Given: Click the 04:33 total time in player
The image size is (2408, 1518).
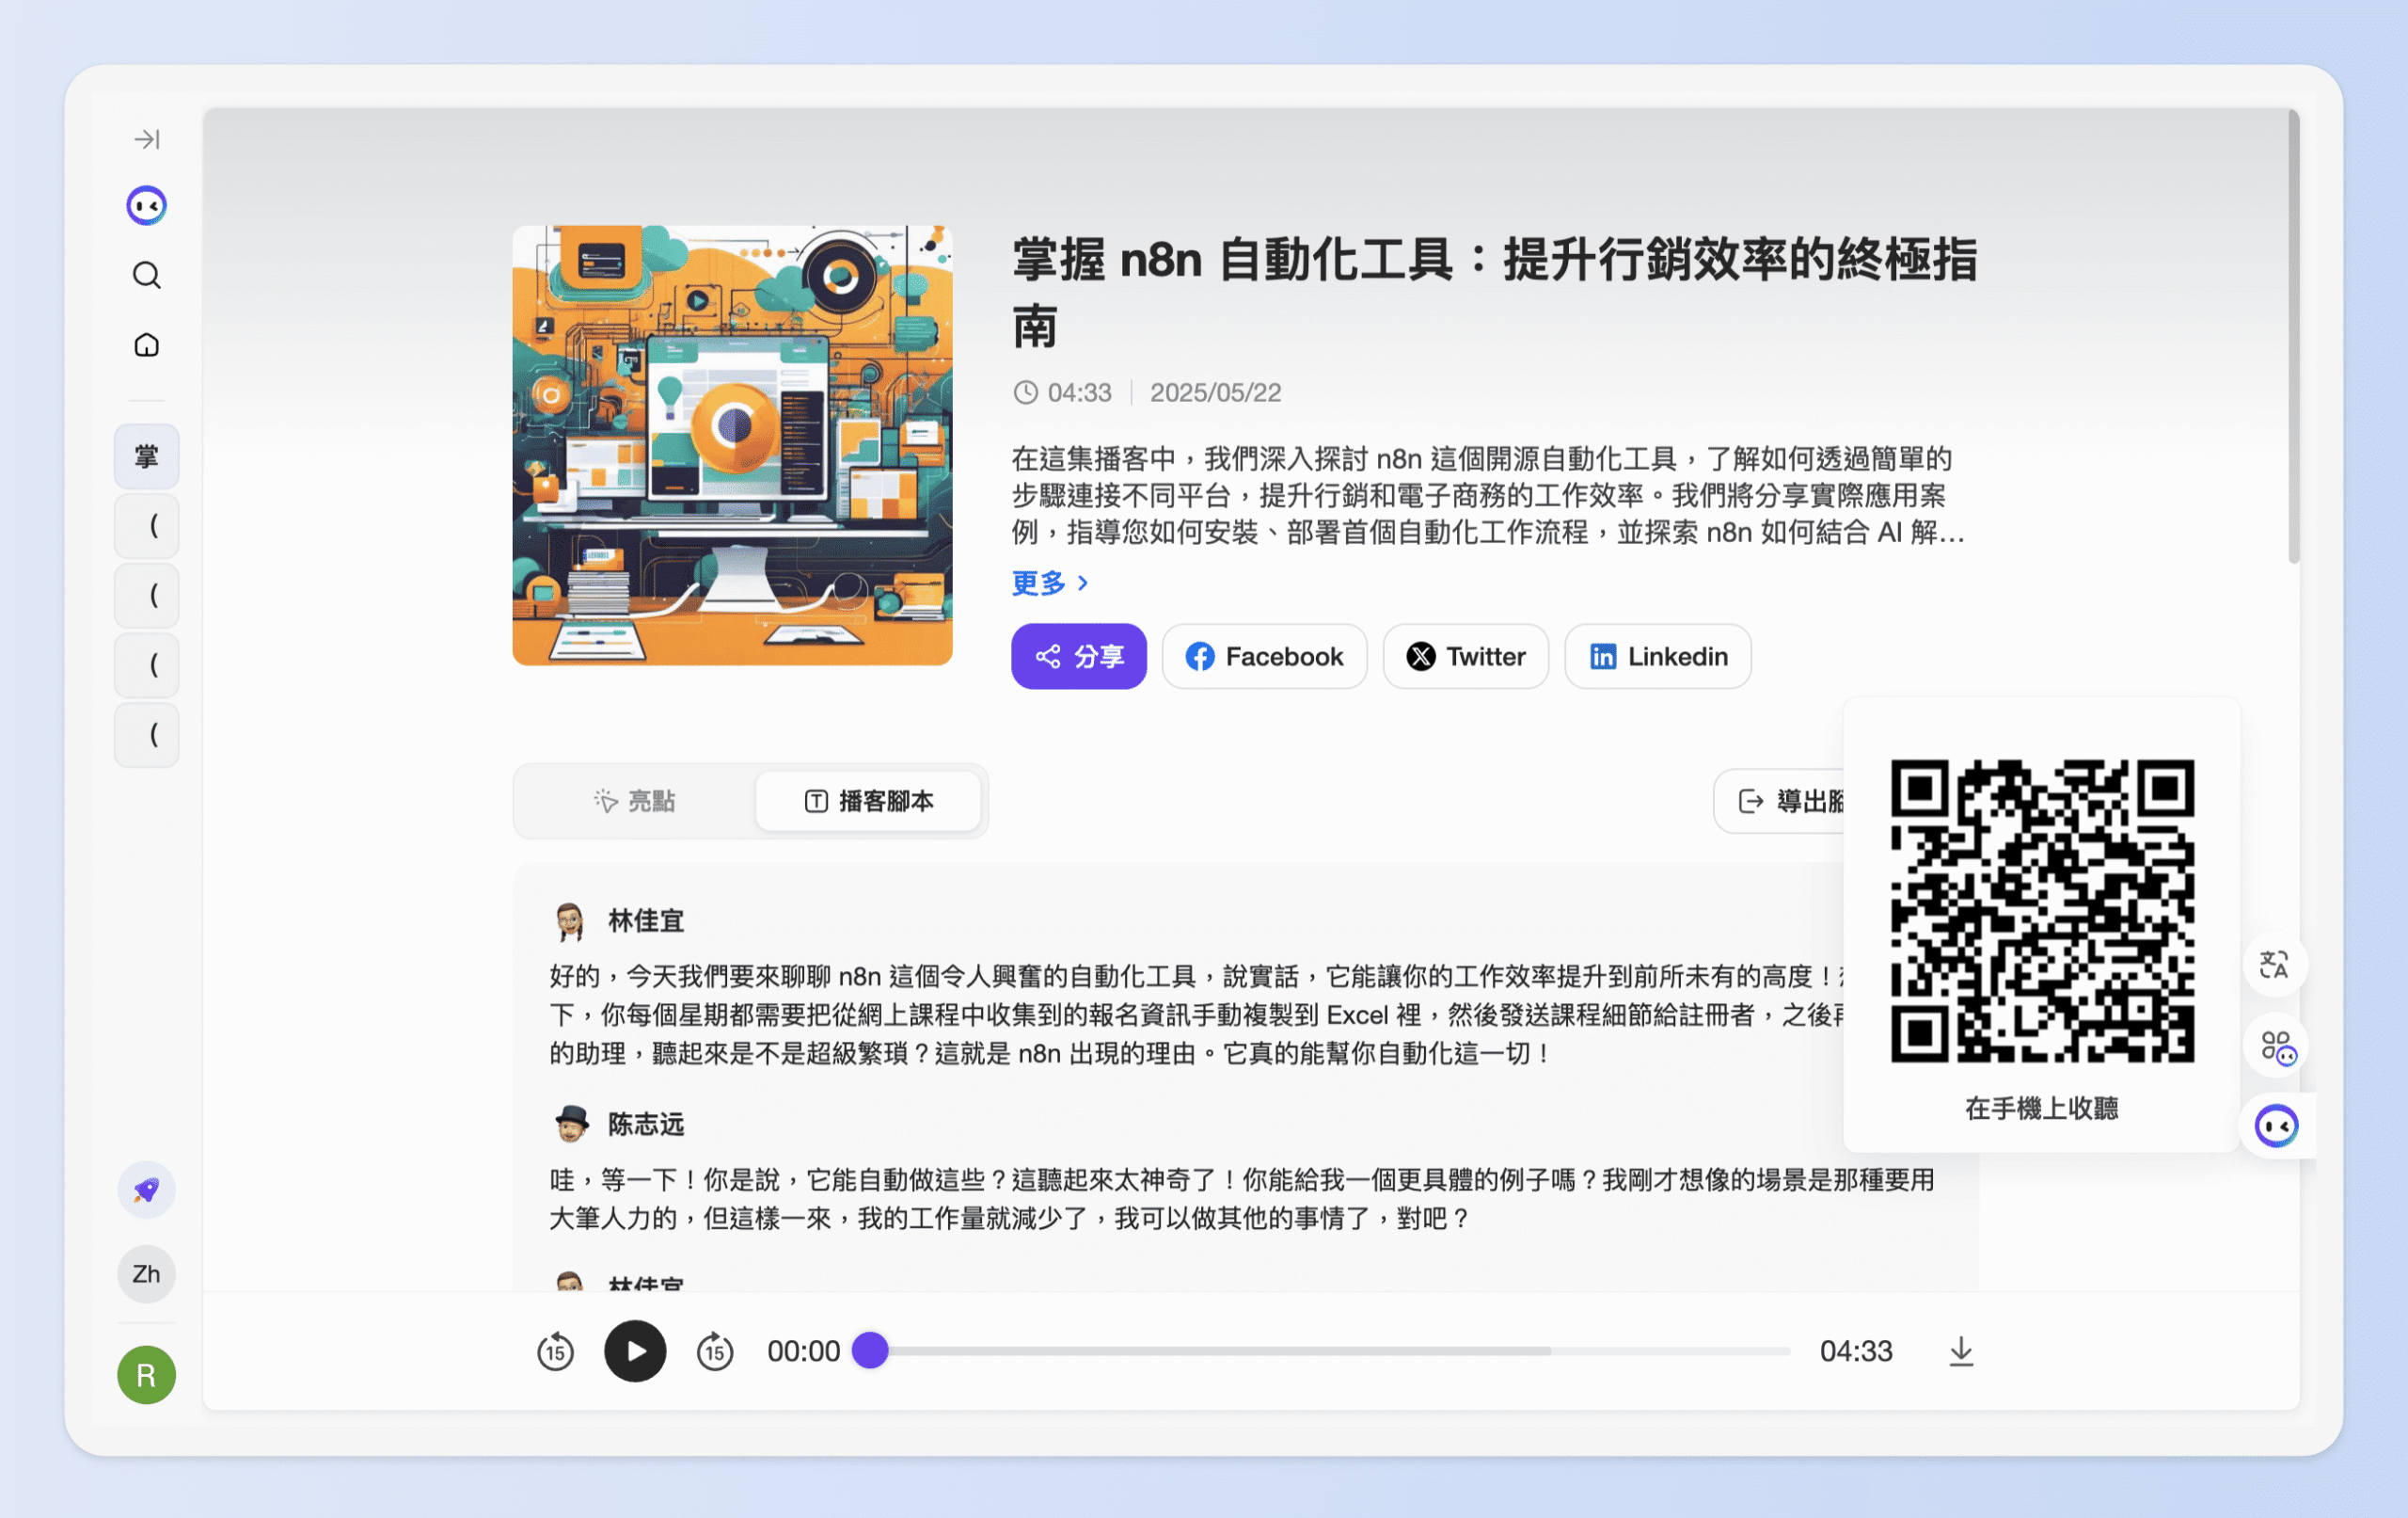Looking at the screenshot, I should pyautogui.click(x=1856, y=1351).
